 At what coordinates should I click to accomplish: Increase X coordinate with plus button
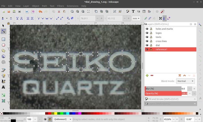[x=101, y=19]
